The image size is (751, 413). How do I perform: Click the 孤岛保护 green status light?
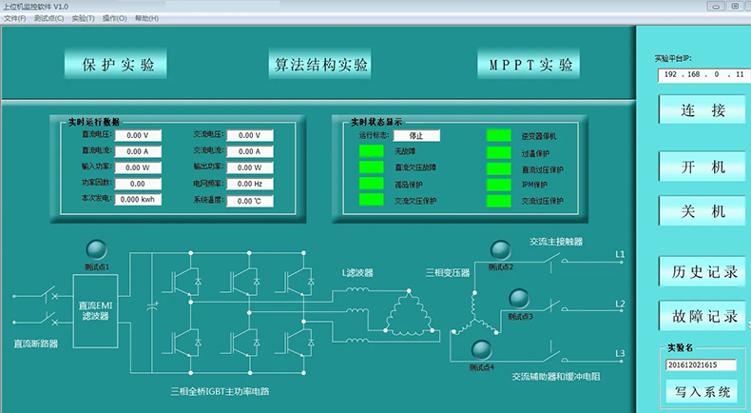tap(370, 185)
